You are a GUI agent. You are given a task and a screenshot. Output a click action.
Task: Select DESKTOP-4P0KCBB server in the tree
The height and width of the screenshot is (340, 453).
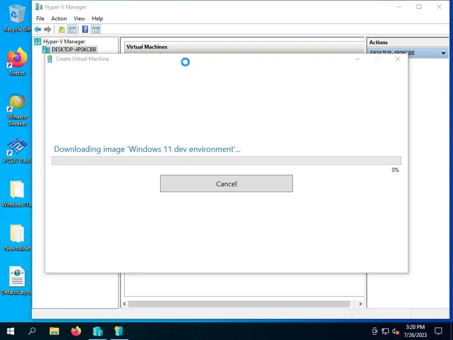69,50
